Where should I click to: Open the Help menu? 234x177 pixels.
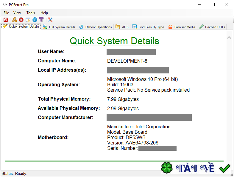point(44,13)
